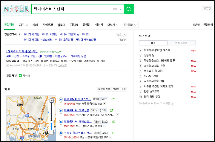
Task: Open the on-screen keyboard icon in search box
Action: coord(115,9)
